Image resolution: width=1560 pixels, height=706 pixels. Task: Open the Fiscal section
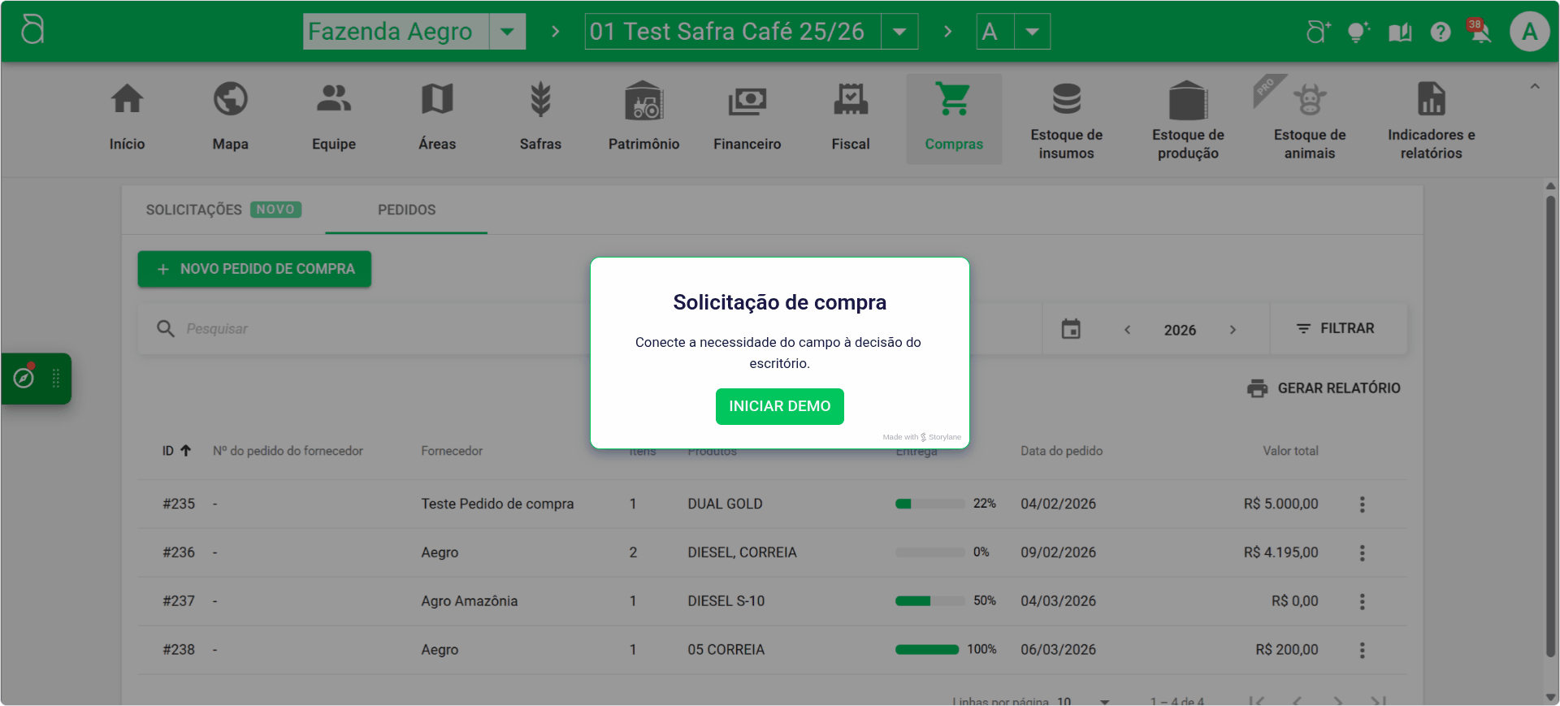[x=851, y=119]
